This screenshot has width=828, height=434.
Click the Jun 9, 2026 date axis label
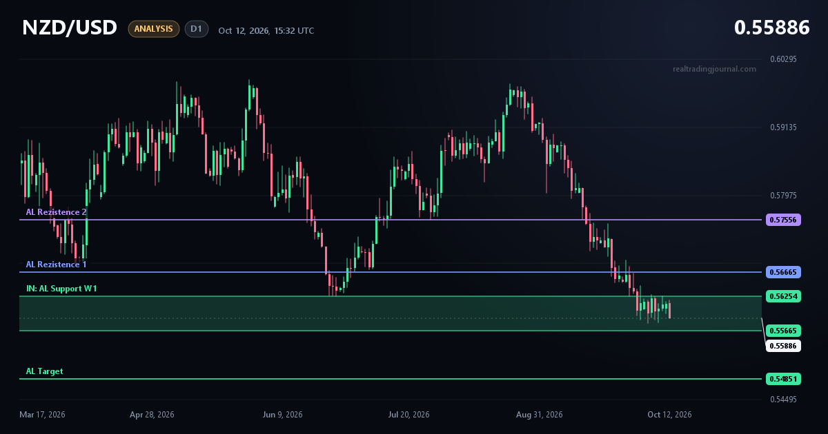click(x=283, y=415)
